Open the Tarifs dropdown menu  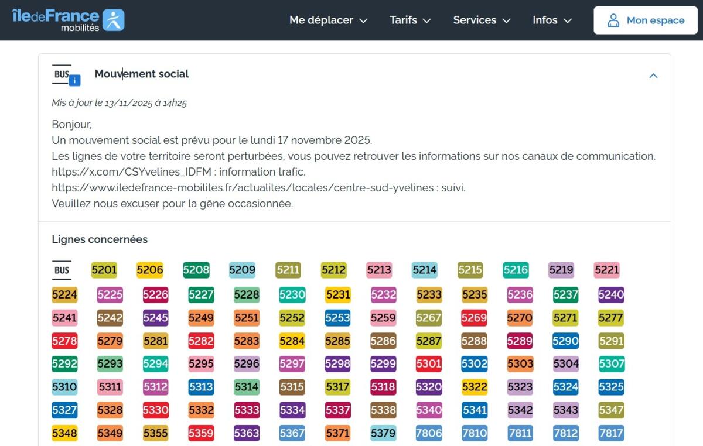point(410,20)
